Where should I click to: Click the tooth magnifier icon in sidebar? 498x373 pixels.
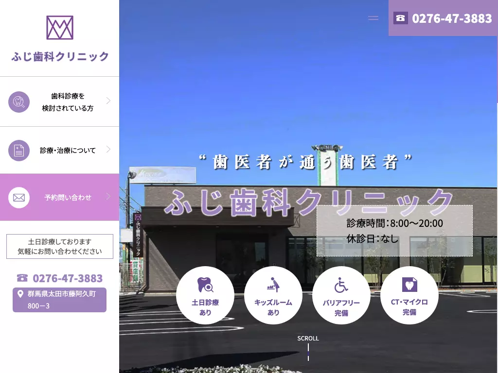click(x=19, y=102)
